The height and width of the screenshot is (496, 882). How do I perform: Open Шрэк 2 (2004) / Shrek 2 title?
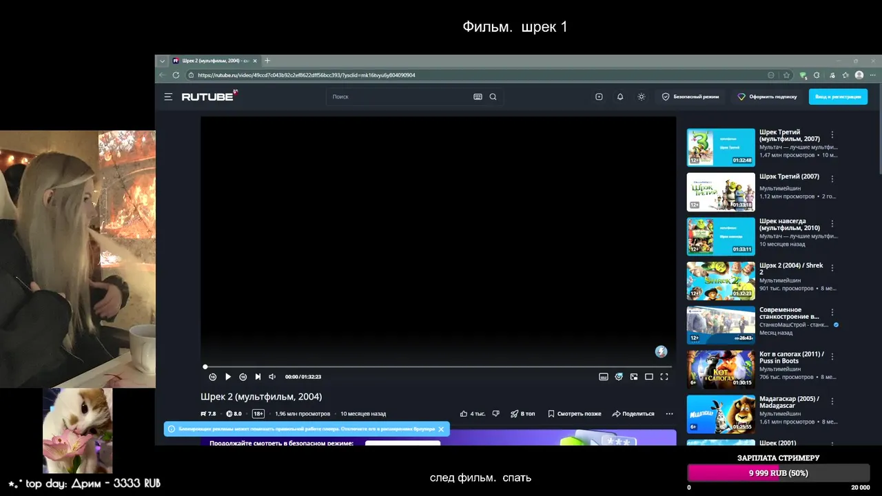791,269
